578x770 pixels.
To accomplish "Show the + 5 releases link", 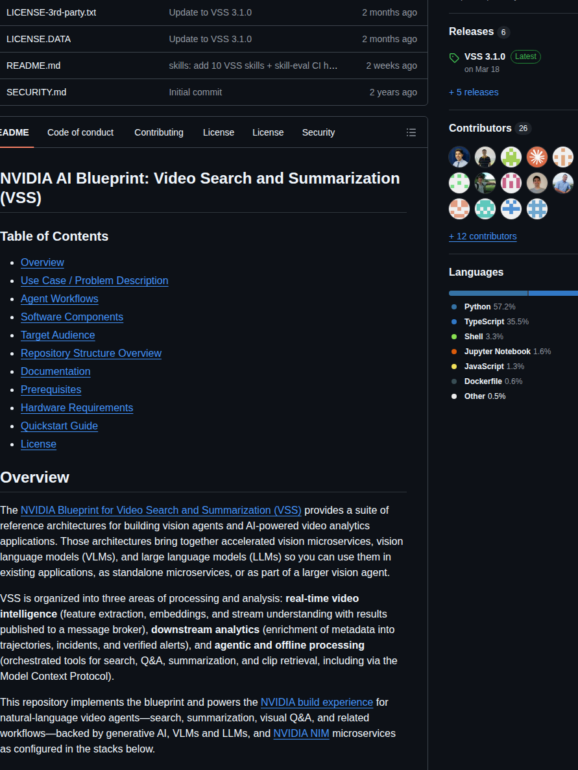I will (x=474, y=92).
